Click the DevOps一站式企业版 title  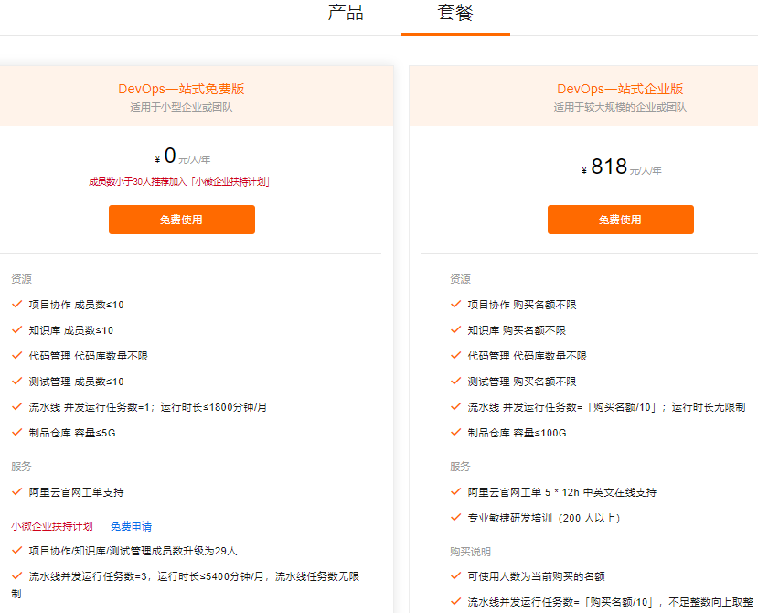point(620,89)
